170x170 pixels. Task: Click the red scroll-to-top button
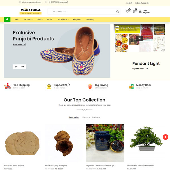tap(165, 137)
